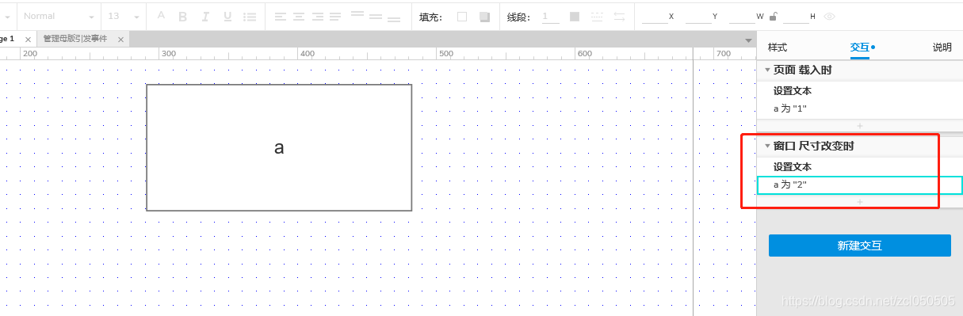Open the arrow style options
This screenshot has height=316, width=963.
[619, 16]
